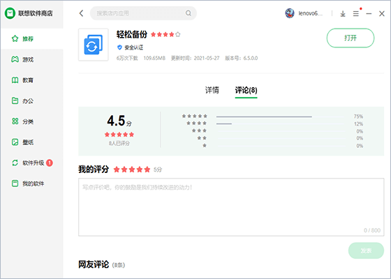Open the hamburger menu icon
The height and width of the screenshot is (279, 391).
356,14
